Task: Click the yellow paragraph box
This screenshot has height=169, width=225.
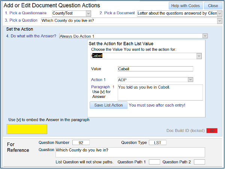Action: tap(27, 129)
